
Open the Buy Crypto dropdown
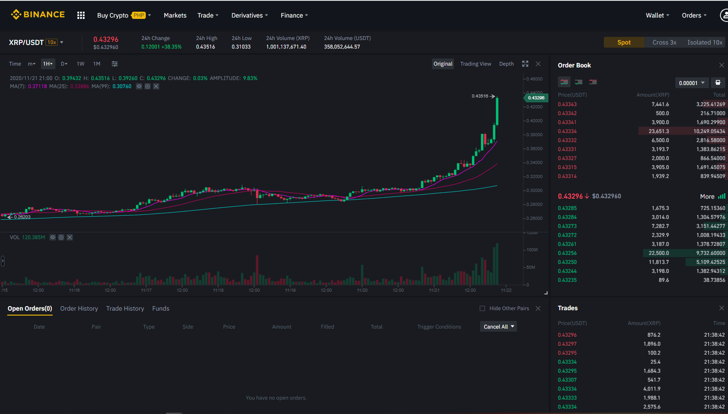point(124,15)
